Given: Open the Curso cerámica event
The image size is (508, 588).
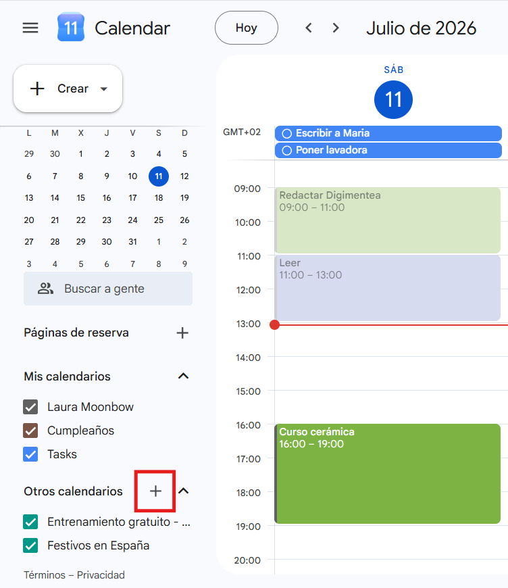Looking at the screenshot, I should (388, 474).
